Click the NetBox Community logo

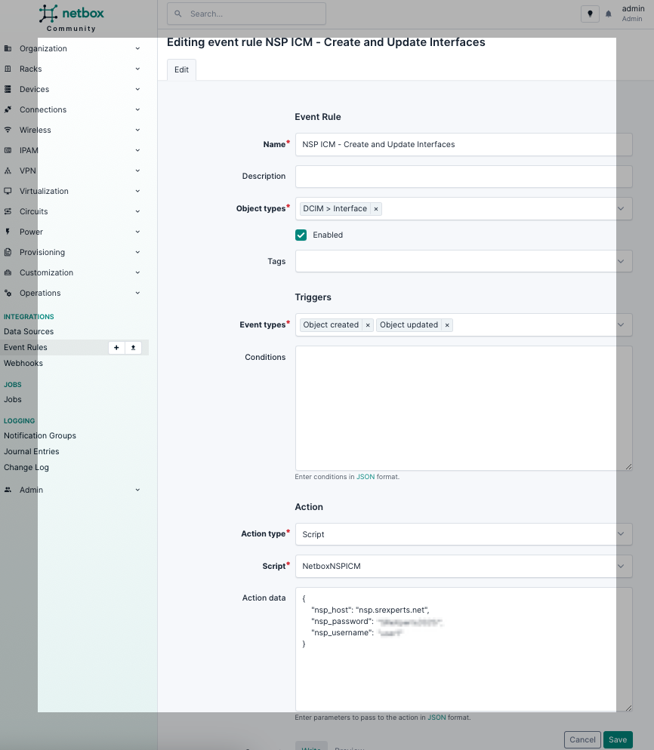click(x=71, y=17)
